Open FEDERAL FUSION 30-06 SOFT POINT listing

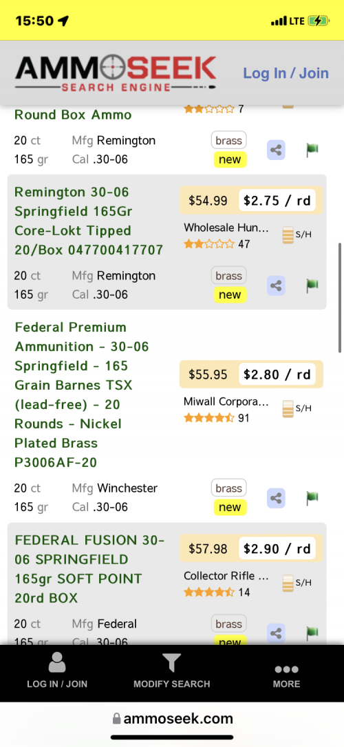pyautogui.click(x=90, y=569)
